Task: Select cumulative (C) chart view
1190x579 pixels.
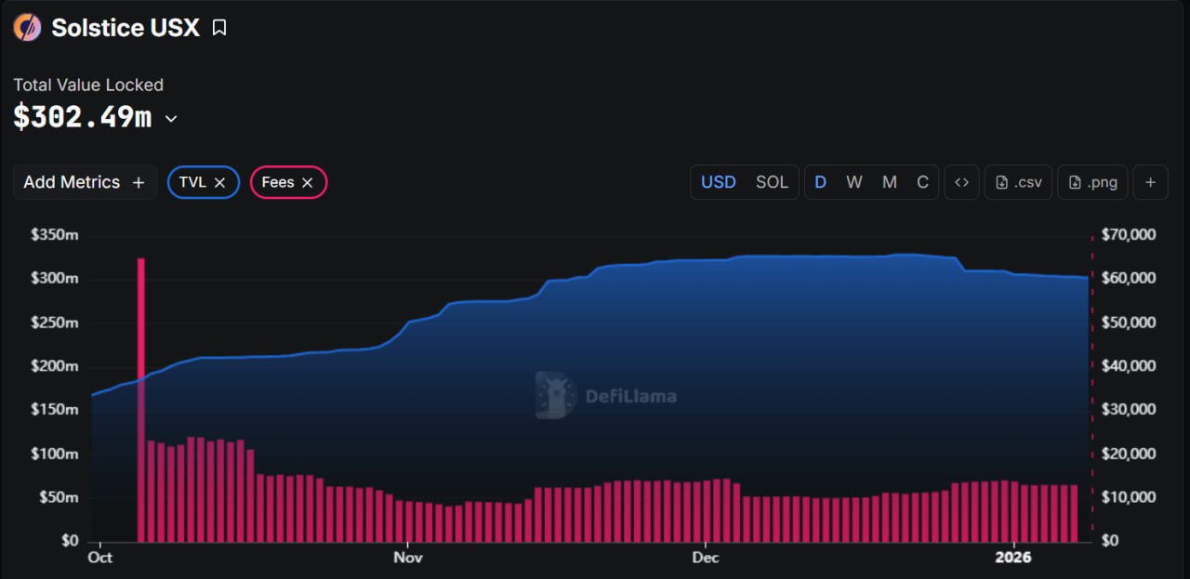Action: (922, 182)
